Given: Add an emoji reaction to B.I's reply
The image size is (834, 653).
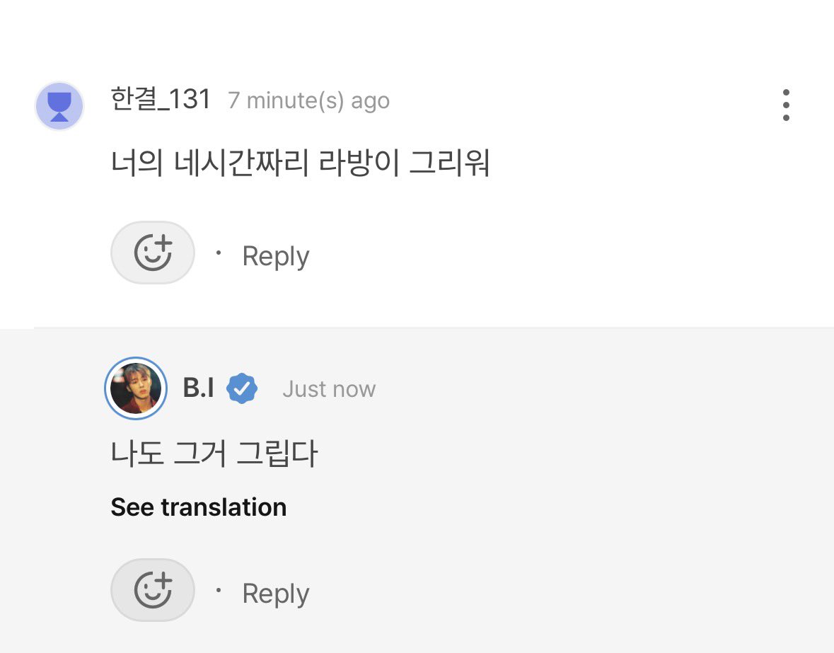Looking at the screenshot, I should [153, 590].
